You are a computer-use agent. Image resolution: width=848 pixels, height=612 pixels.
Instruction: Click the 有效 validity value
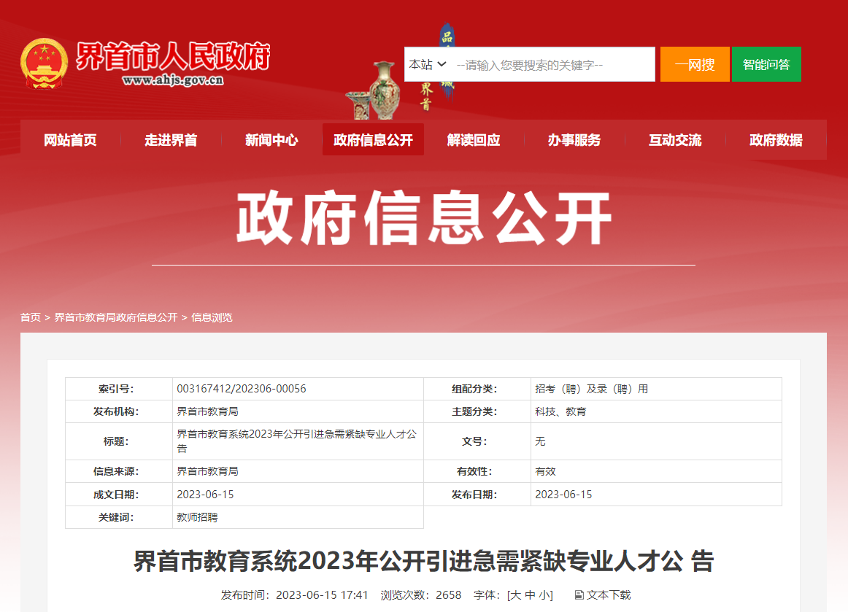[545, 471]
